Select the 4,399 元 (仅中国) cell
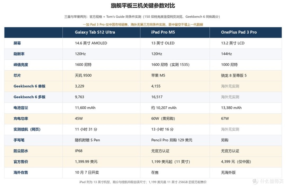286x187 pixels. tap(236, 162)
